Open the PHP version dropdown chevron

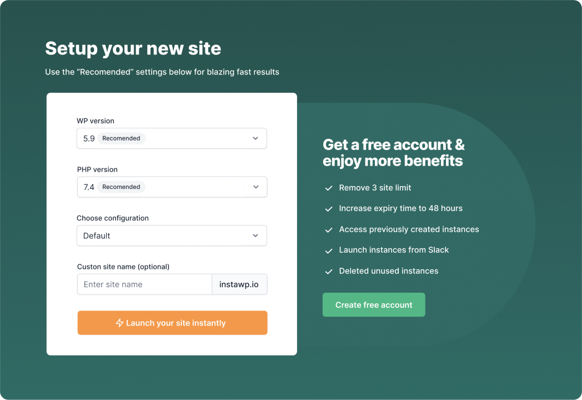point(255,187)
